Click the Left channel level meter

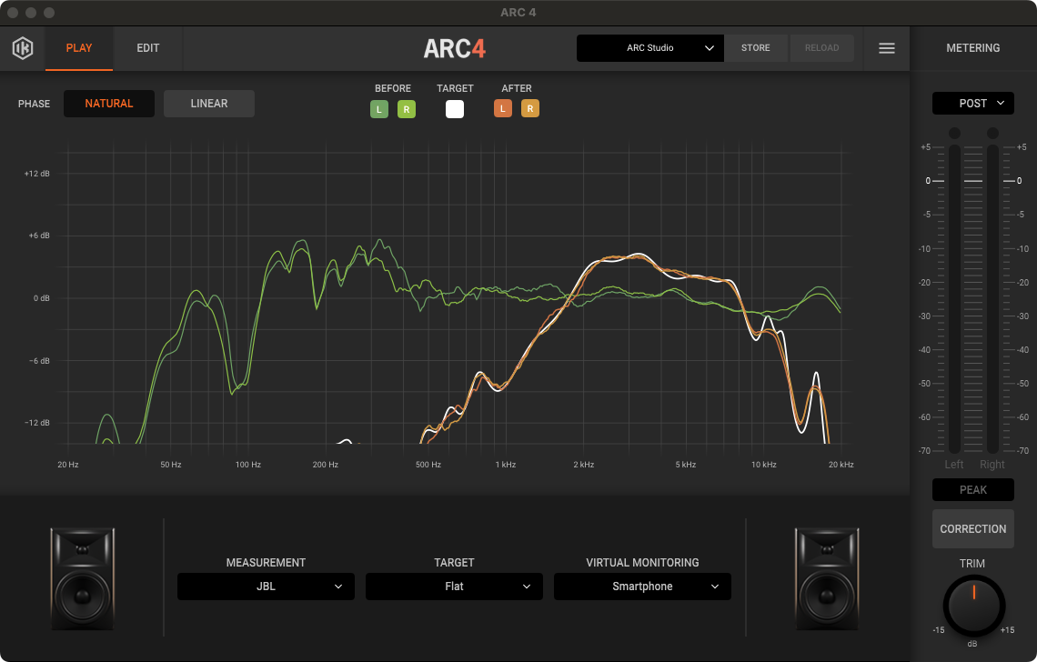(954, 299)
